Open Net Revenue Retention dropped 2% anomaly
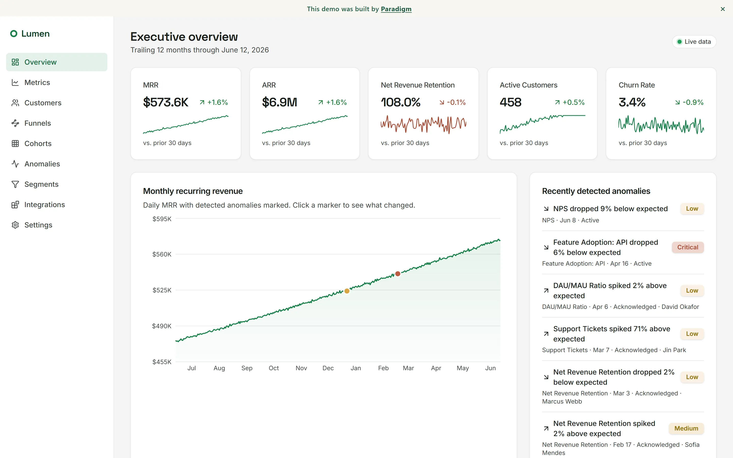Screen dimensions: 733x458 pos(623,386)
